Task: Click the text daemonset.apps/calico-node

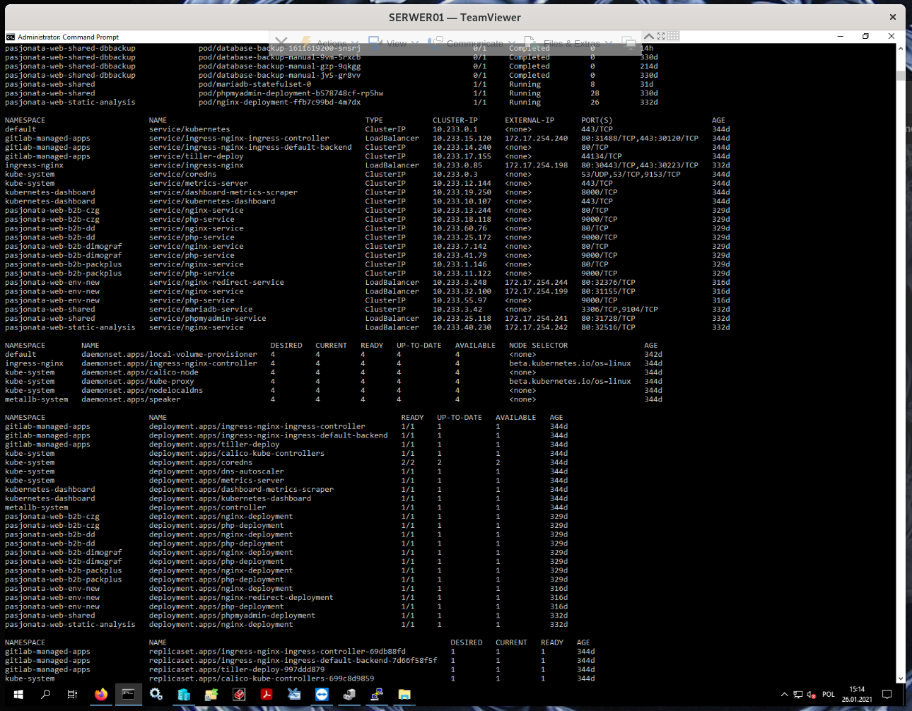Action: point(140,372)
